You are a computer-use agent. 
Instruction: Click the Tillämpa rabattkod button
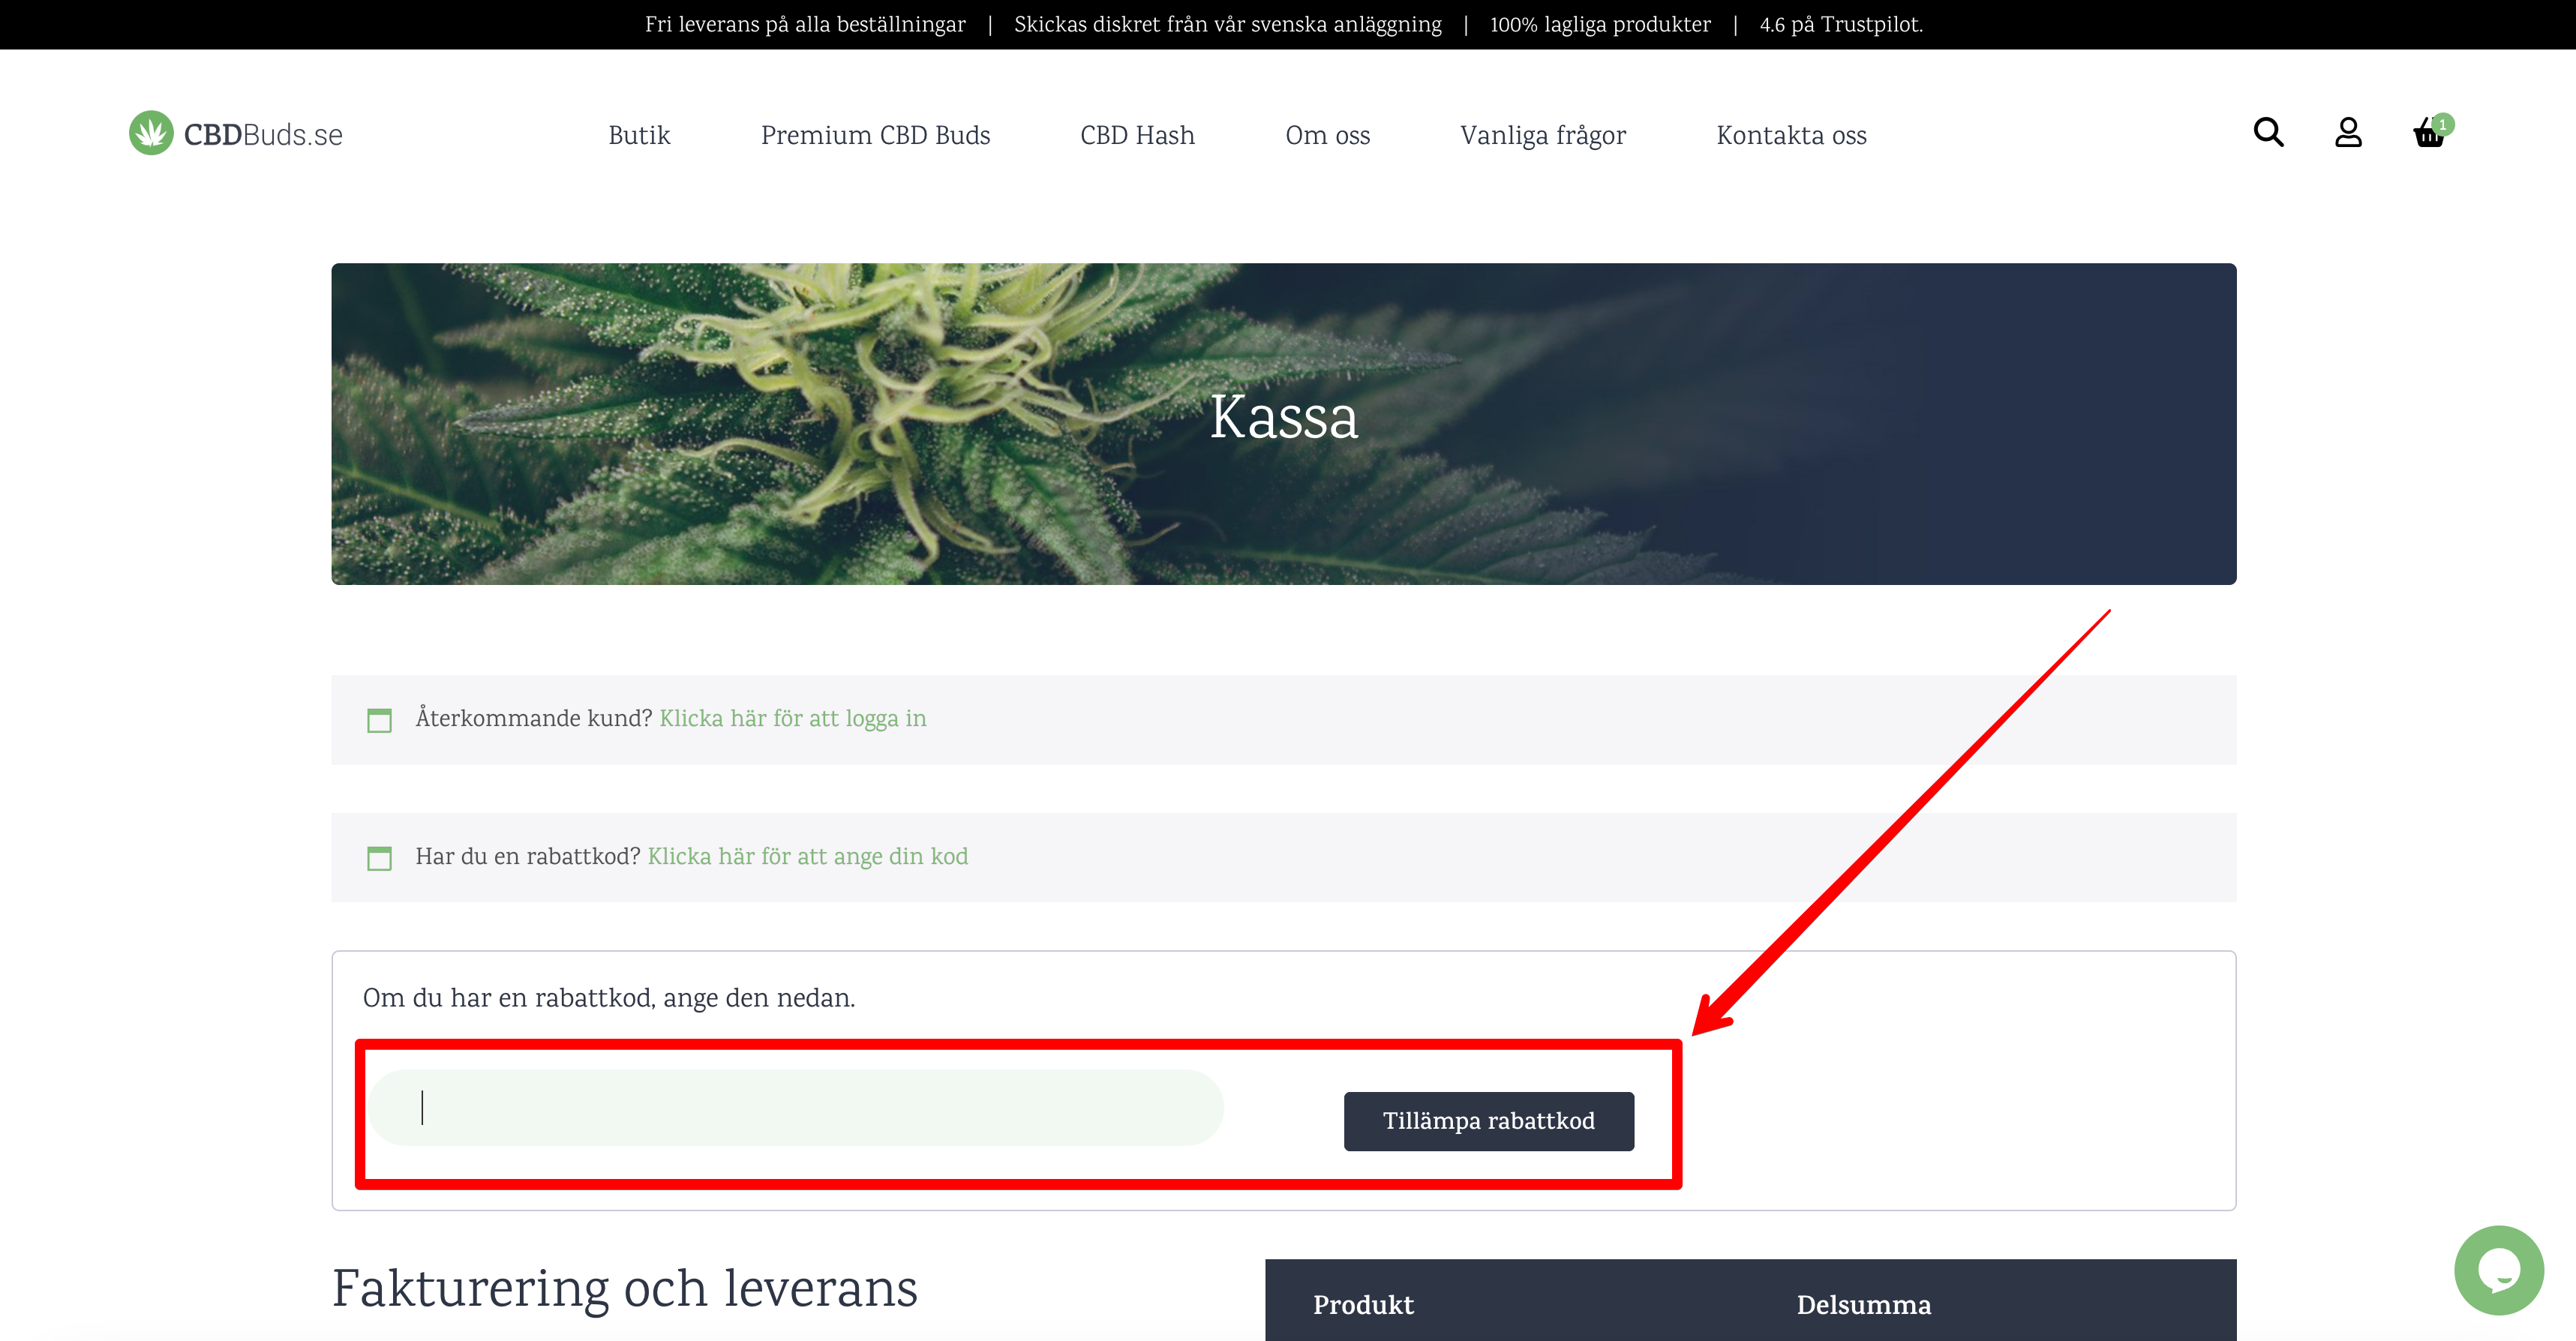point(1488,1121)
